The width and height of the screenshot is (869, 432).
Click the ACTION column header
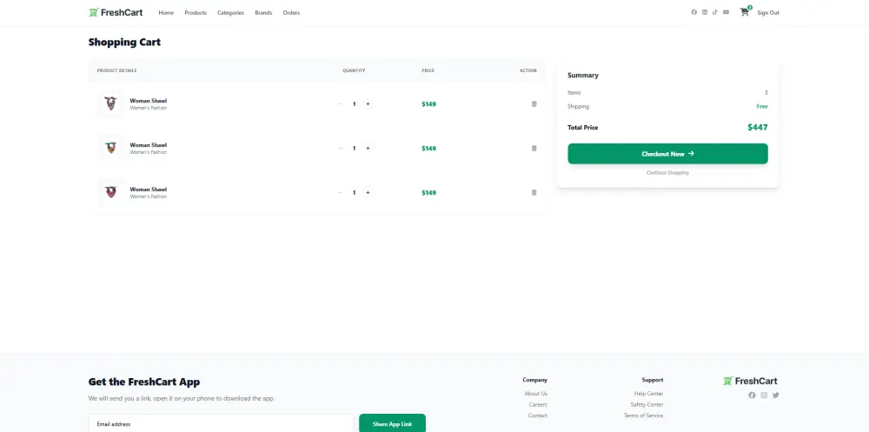tap(528, 70)
